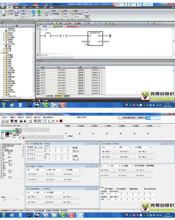Click the first AIW0 value input field
175x220 pixels.
(112, 194)
